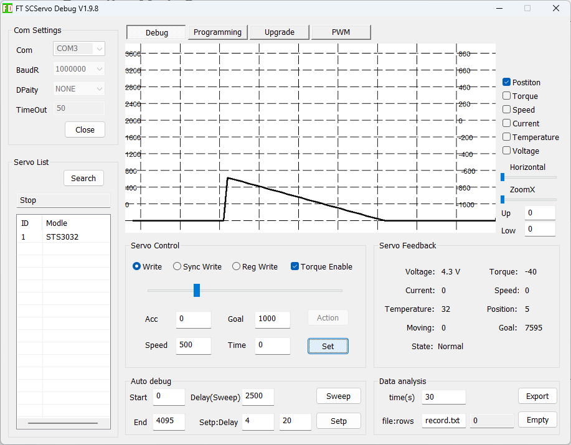Click the Voltage reading 4.3 V

pyautogui.click(x=450, y=271)
